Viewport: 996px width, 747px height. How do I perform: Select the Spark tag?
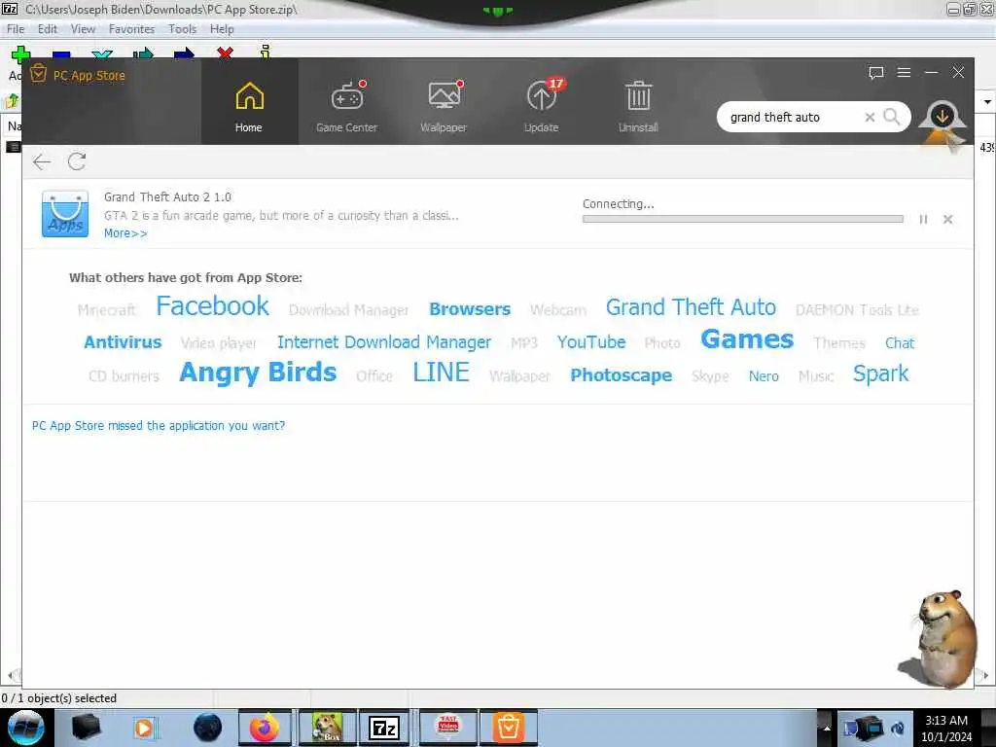(x=881, y=373)
